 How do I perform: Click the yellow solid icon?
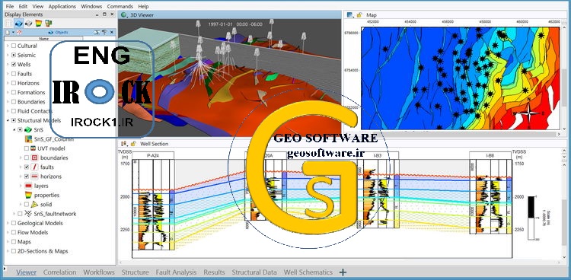34,204
